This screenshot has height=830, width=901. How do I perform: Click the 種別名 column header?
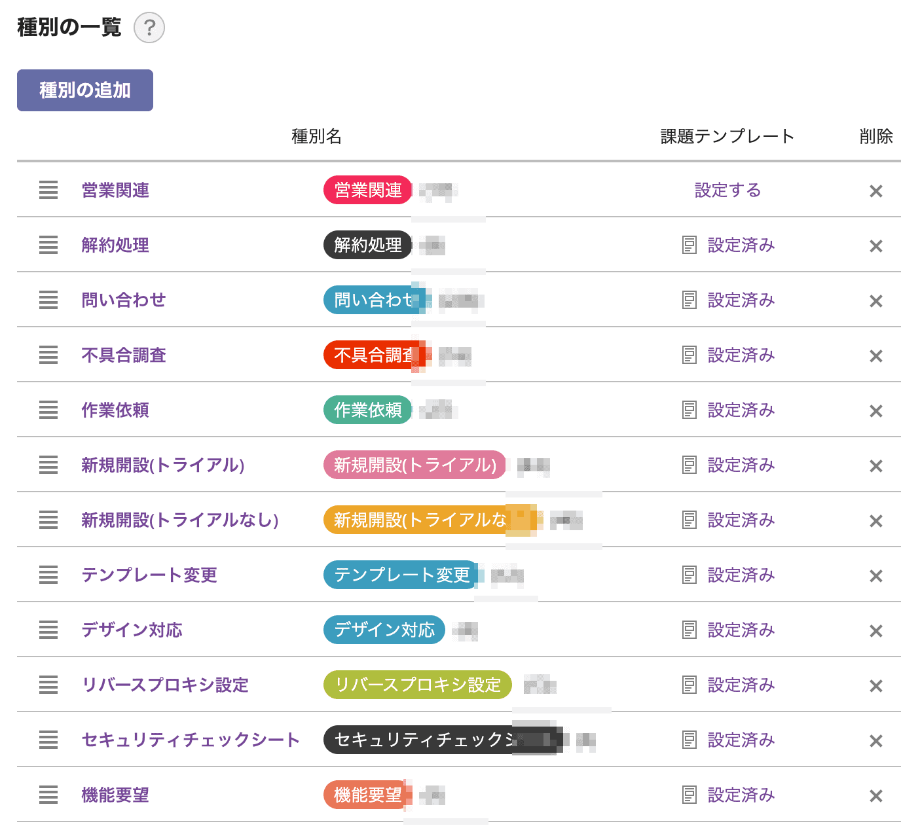317,136
